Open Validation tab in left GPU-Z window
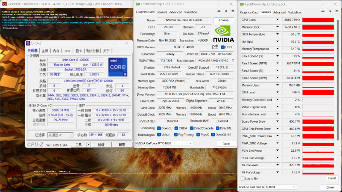The width and height of the screenshot is (342, 192). point(190,12)
